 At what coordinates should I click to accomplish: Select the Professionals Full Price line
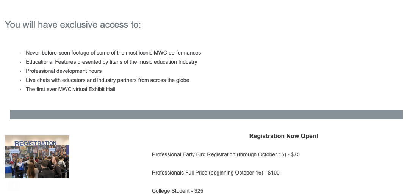click(x=215, y=173)
